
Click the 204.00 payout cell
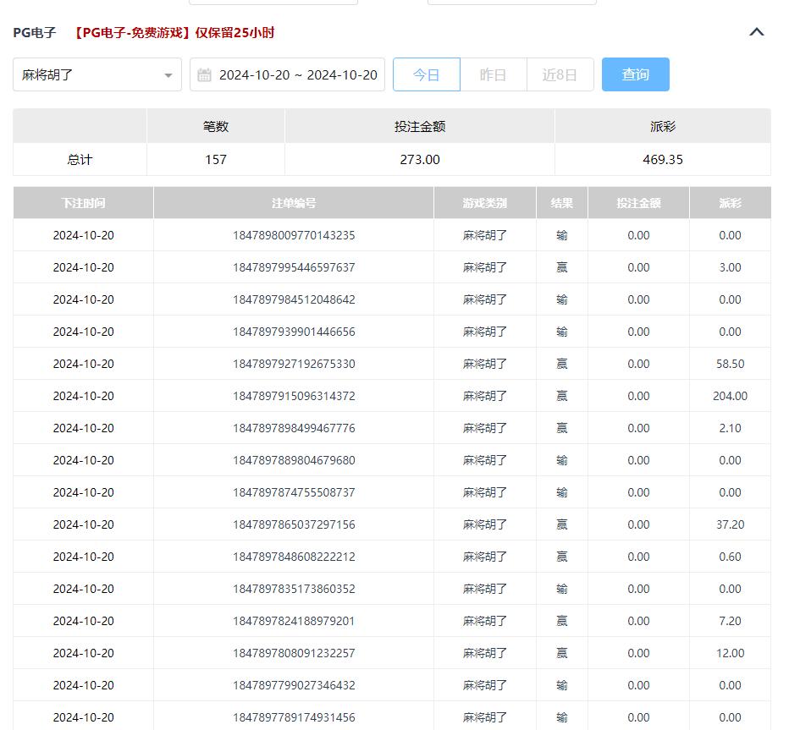point(730,396)
